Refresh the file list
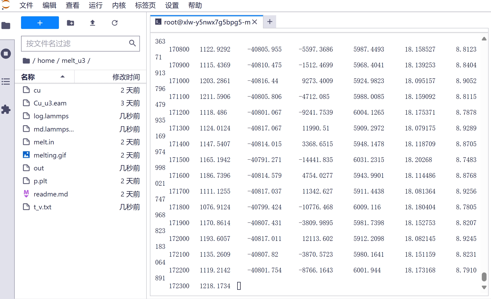The width and height of the screenshot is (491, 299). (x=115, y=23)
